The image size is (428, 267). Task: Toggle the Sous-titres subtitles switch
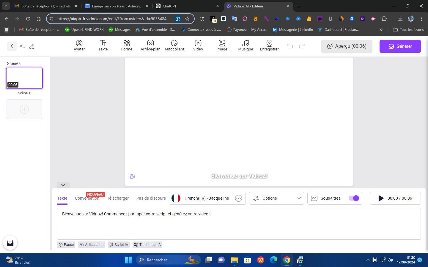click(354, 198)
